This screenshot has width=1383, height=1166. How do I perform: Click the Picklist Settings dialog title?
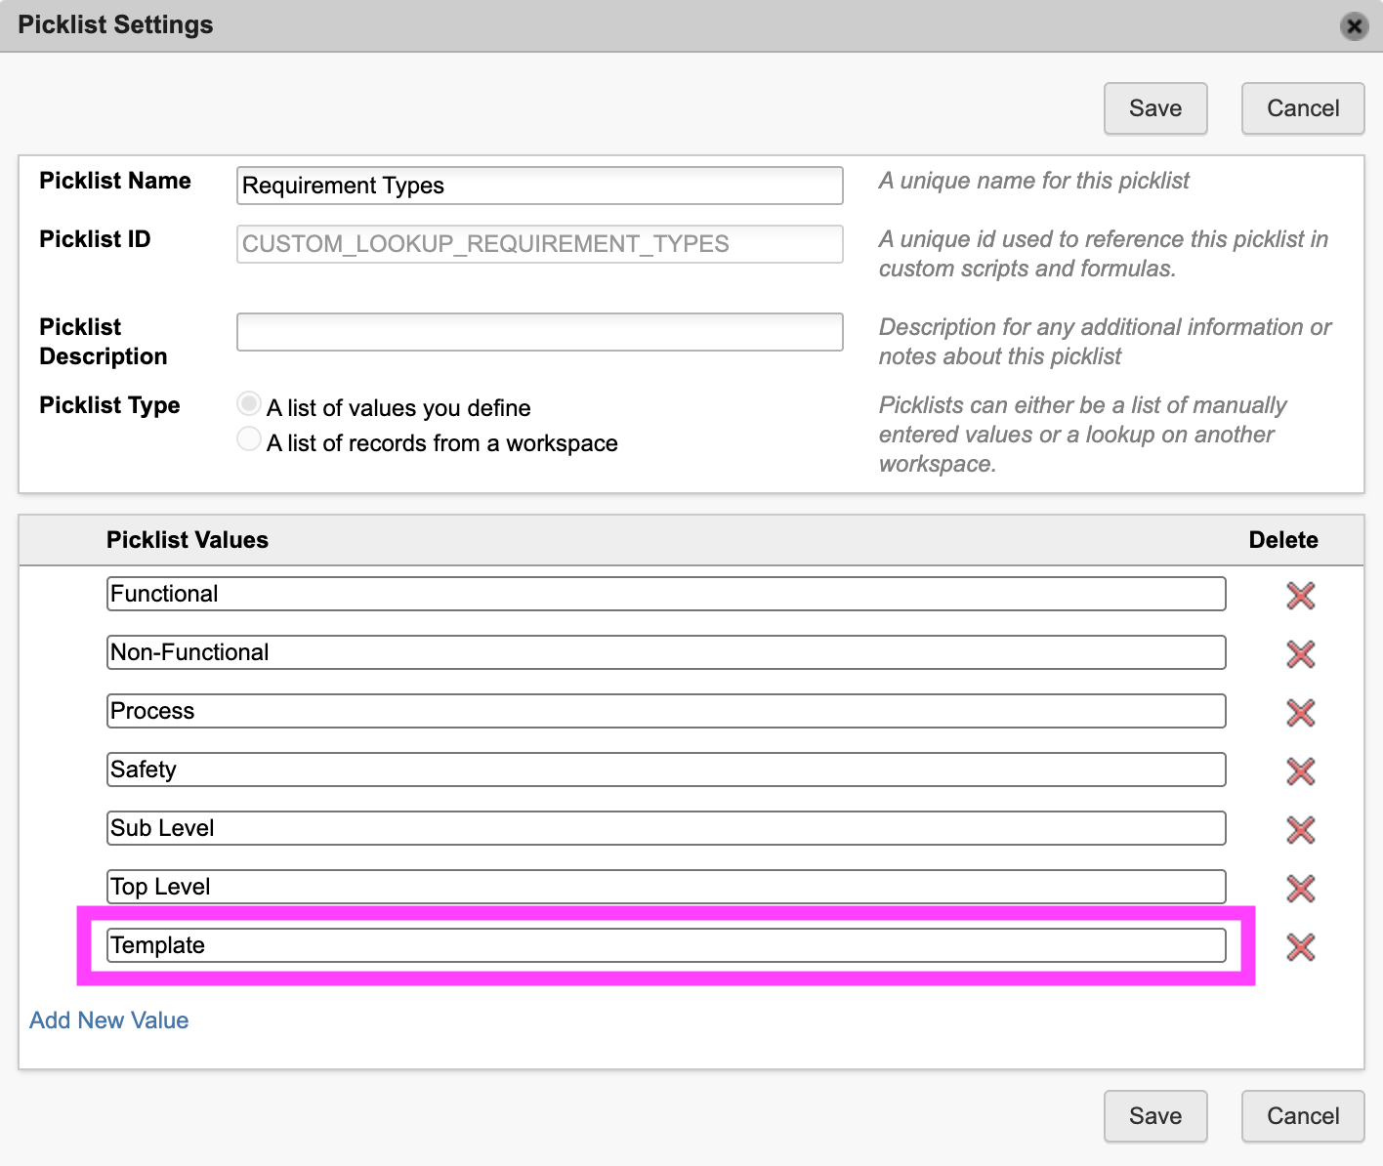[115, 25]
